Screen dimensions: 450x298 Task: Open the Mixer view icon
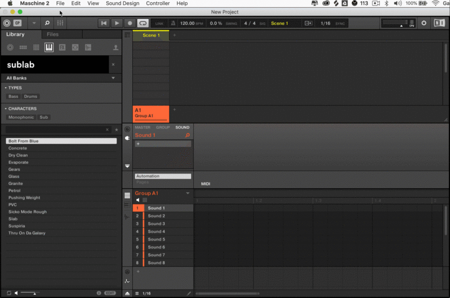coord(60,23)
